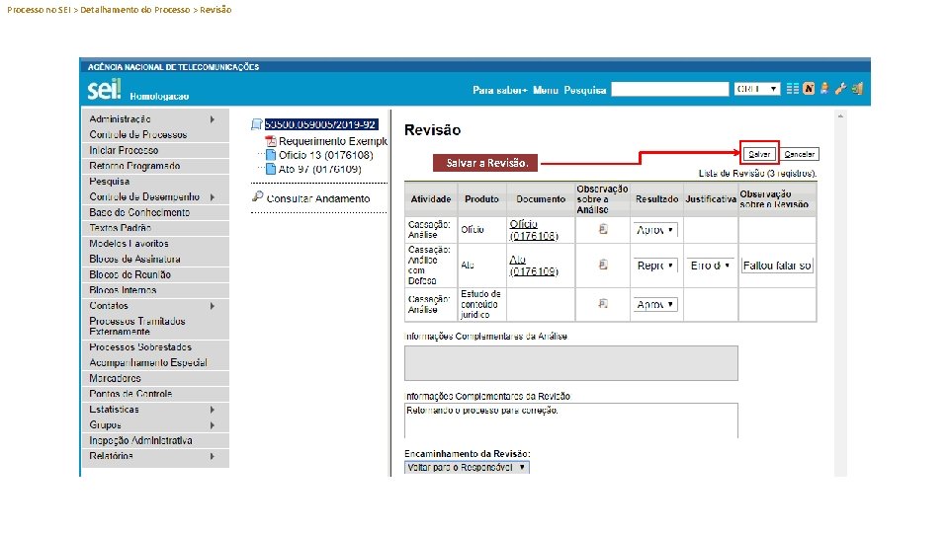
Task: Open analysis observation icon in Ato row
Action: click(603, 265)
